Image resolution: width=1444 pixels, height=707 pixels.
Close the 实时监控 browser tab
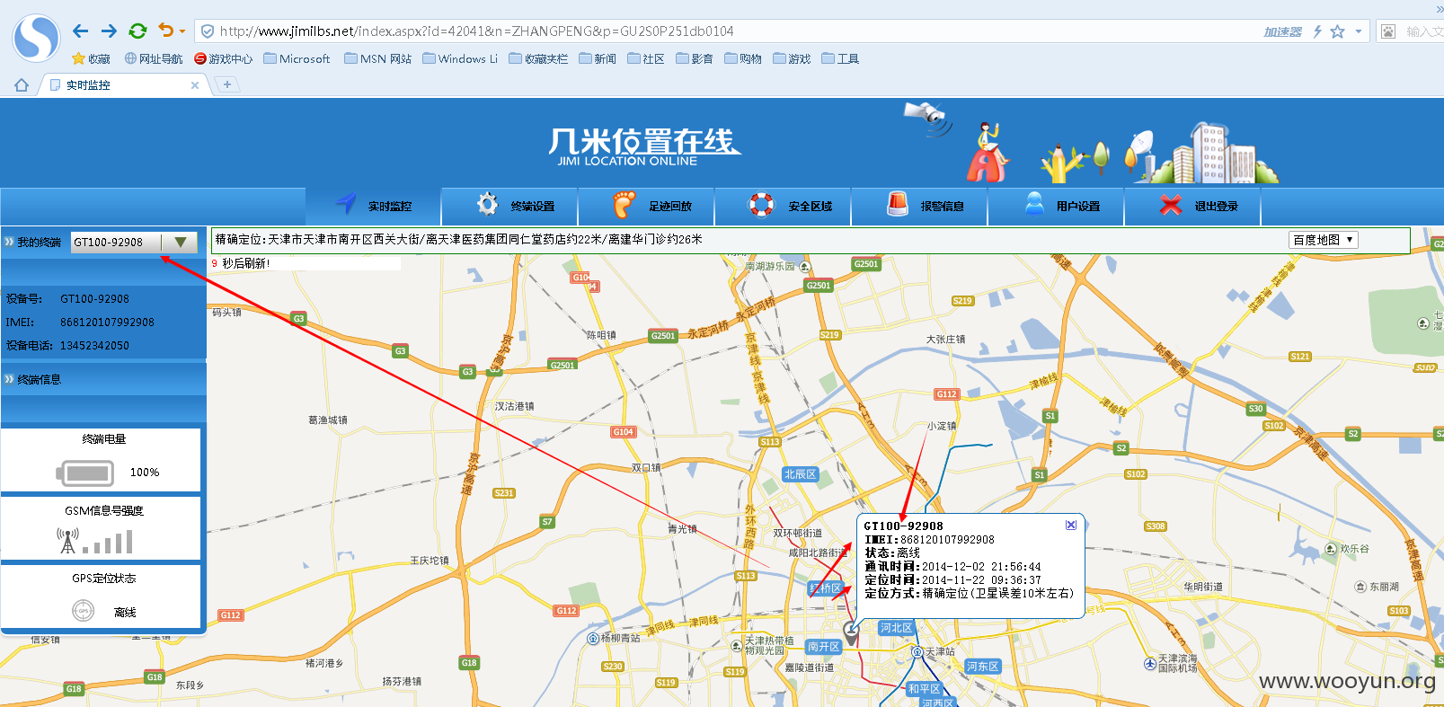195,85
